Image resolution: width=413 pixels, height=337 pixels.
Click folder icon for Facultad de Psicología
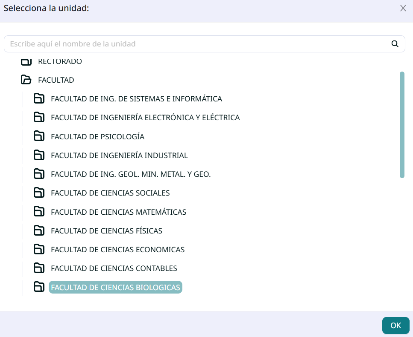tap(39, 136)
